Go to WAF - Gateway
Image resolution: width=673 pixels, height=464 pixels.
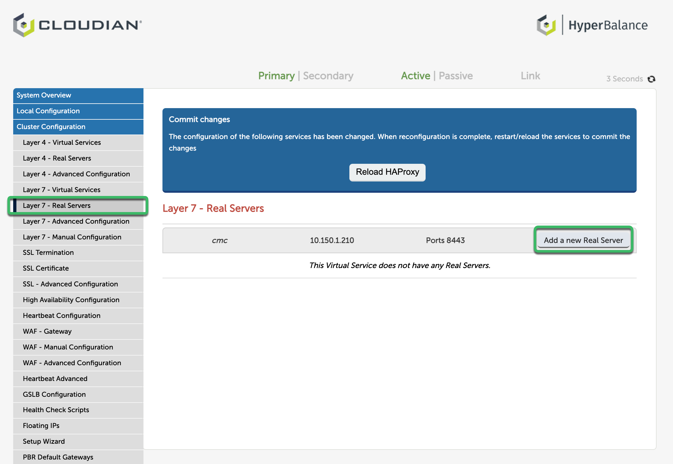pyautogui.click(x=78, y=331)
